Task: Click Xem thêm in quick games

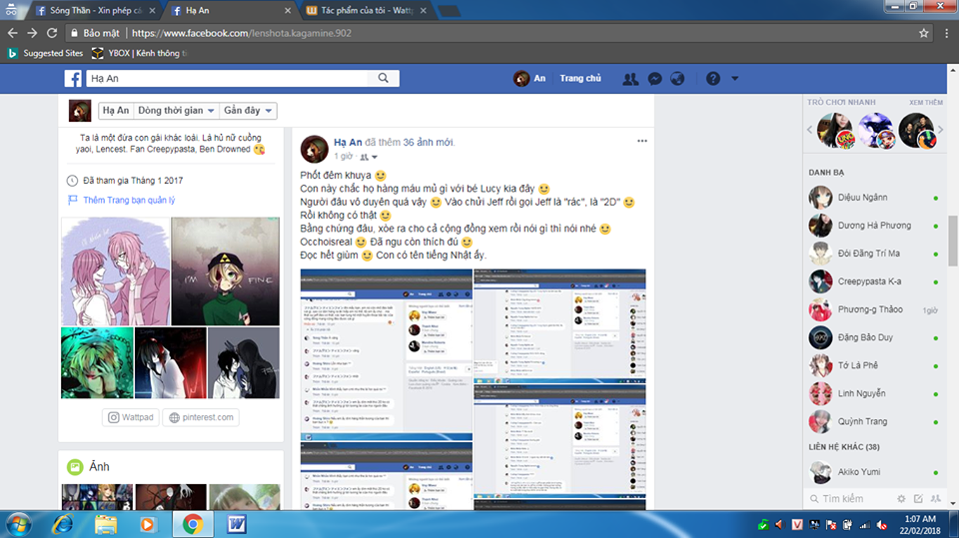Action: coord(925,103)
